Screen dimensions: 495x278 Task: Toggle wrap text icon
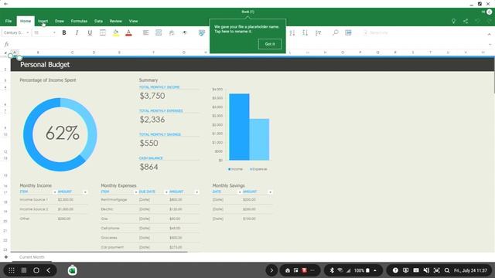coord(172,32)
